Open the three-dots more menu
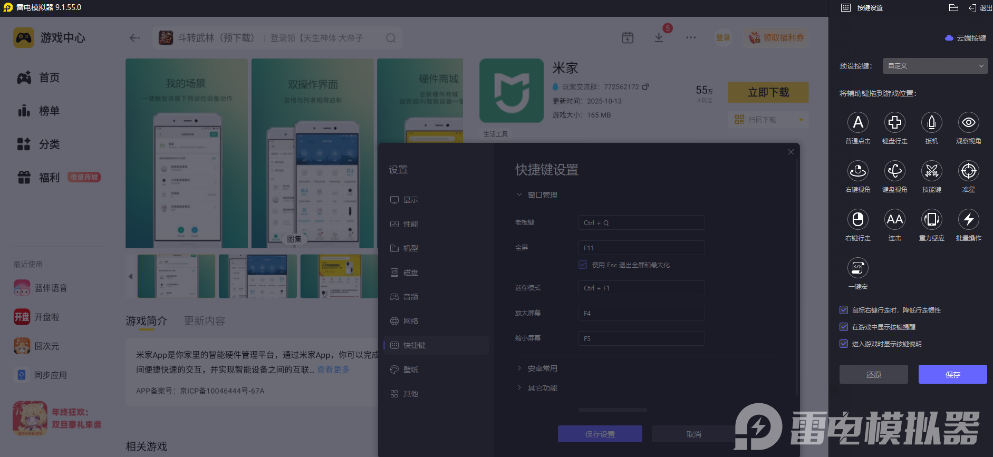This screenshot has height=457, width=993. click(691, 37)
